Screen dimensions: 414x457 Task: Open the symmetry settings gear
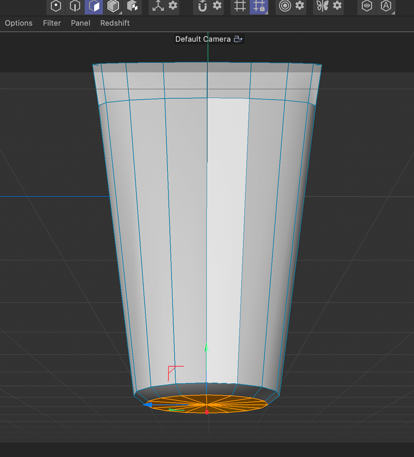(x=337, y=7)
